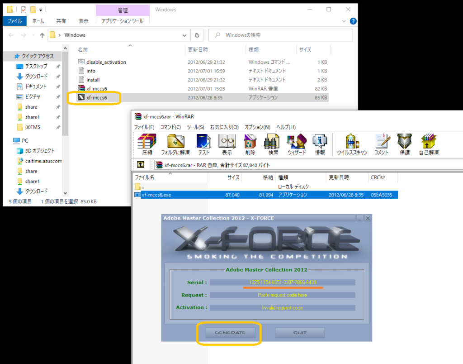Open WinRAR ヘルプ(H) menu
The width and height of the screenshot is (463, 364).
(286, 127)
